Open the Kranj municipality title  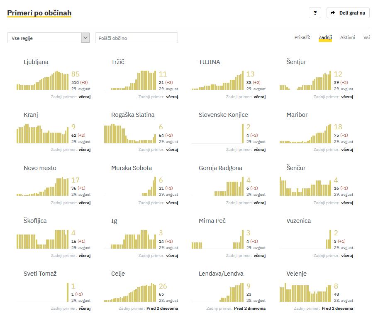pyautogui.click(x=31, y=115)
